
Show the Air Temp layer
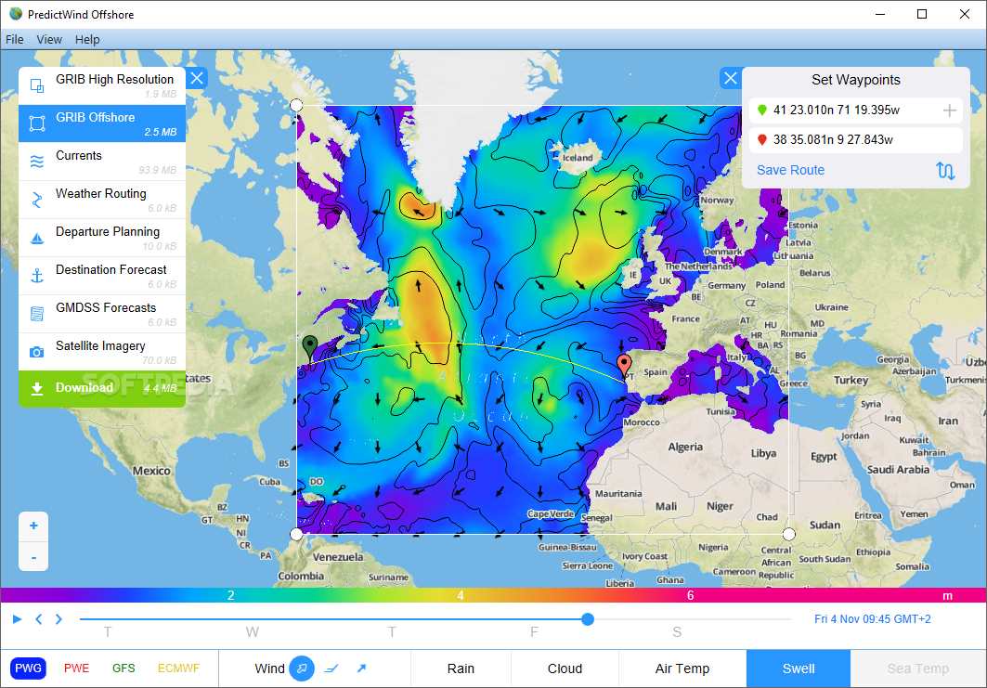point(682,669)
